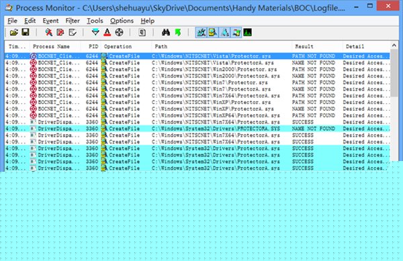Click PID 6244 in the Win7\Protector.sys row
Screen dimensions: 403x261
click(92, 83)
